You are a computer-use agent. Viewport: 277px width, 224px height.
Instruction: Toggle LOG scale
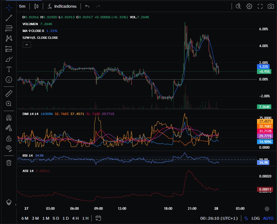(x=256, y=218)
